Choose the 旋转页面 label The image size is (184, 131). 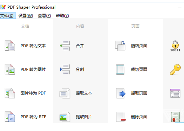[139, 46]
